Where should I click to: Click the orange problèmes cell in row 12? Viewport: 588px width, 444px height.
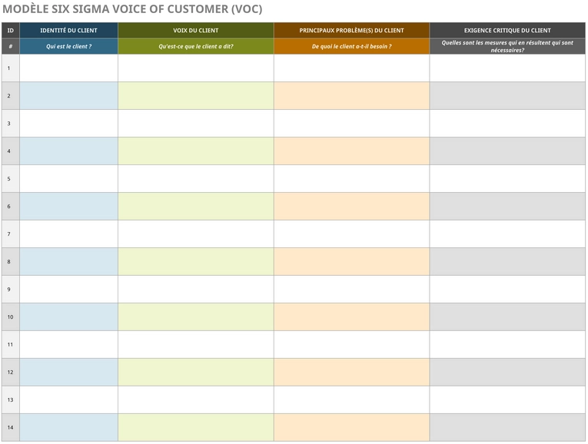pos(352,372)
